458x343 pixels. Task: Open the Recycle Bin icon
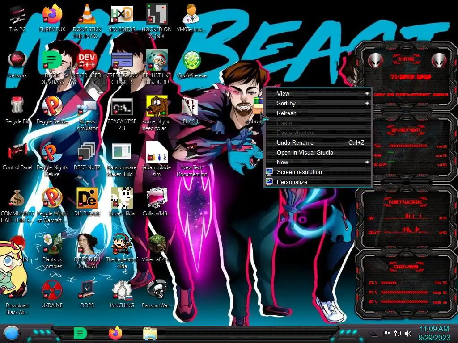point(17,110)
